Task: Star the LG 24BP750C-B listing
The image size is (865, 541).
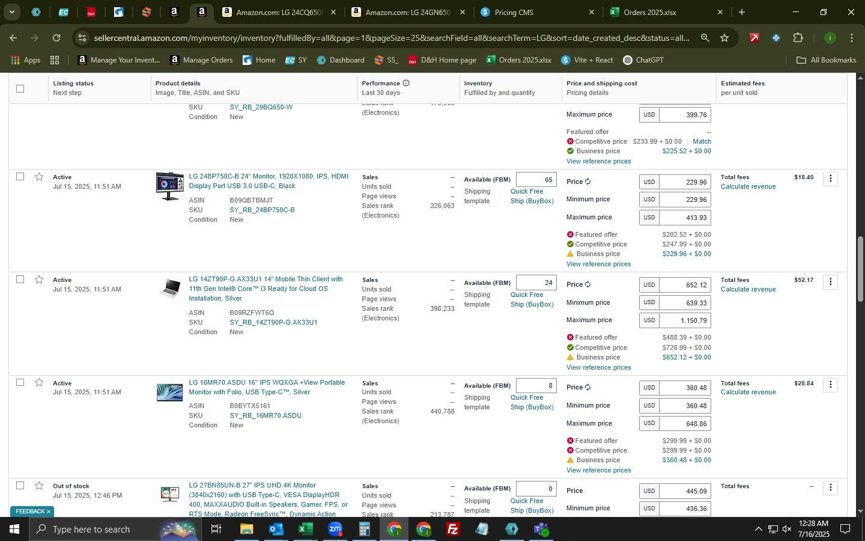Action: pos(39,177)
